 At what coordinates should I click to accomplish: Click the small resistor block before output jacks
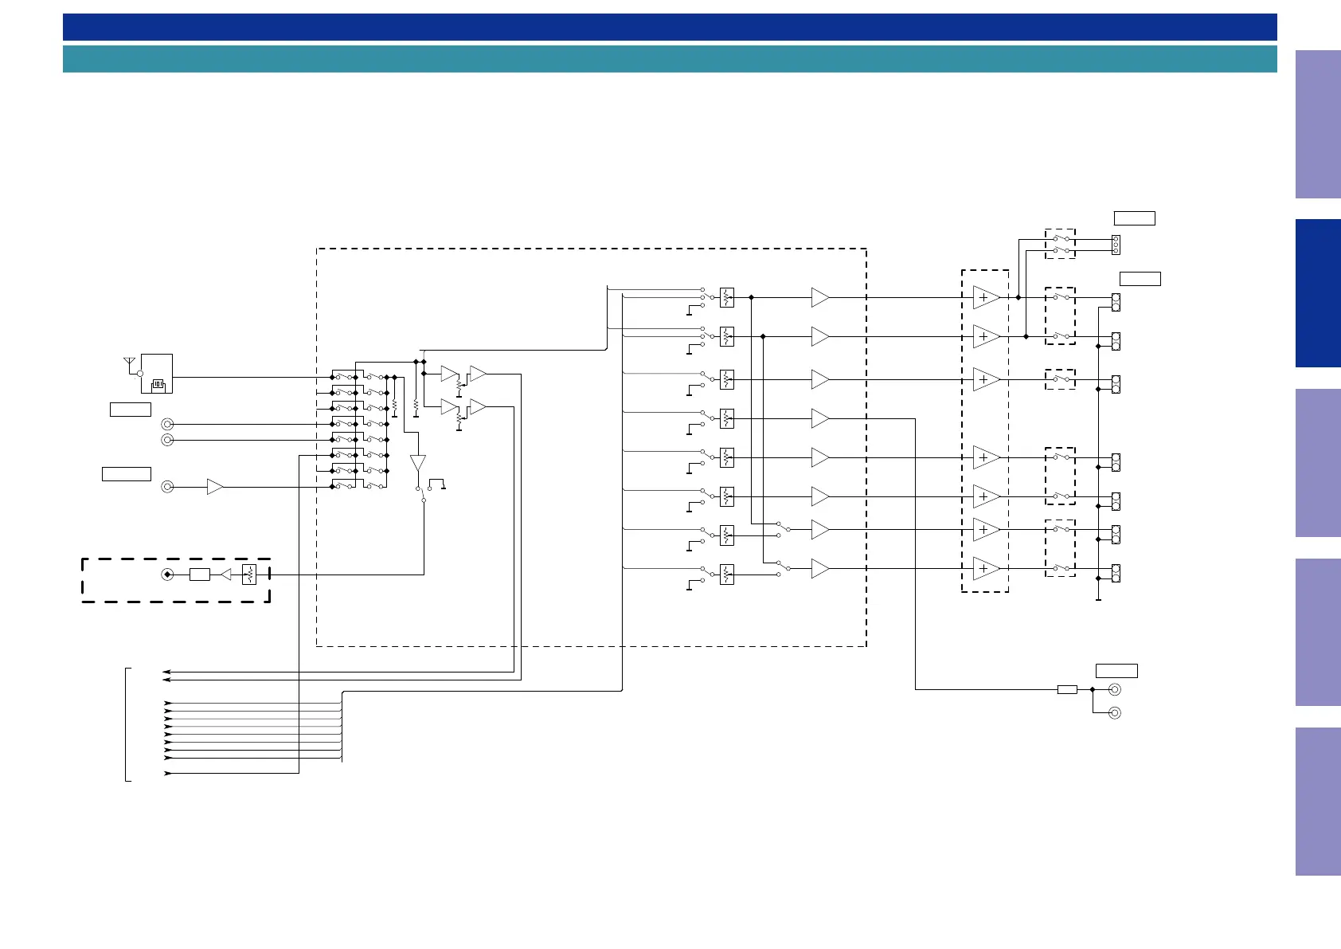coord(1068,689)
